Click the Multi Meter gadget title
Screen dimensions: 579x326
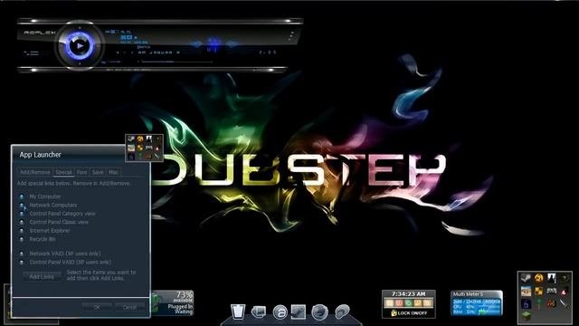[468, 294]
